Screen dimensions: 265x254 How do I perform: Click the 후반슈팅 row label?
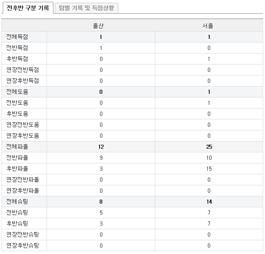point(17,223)
